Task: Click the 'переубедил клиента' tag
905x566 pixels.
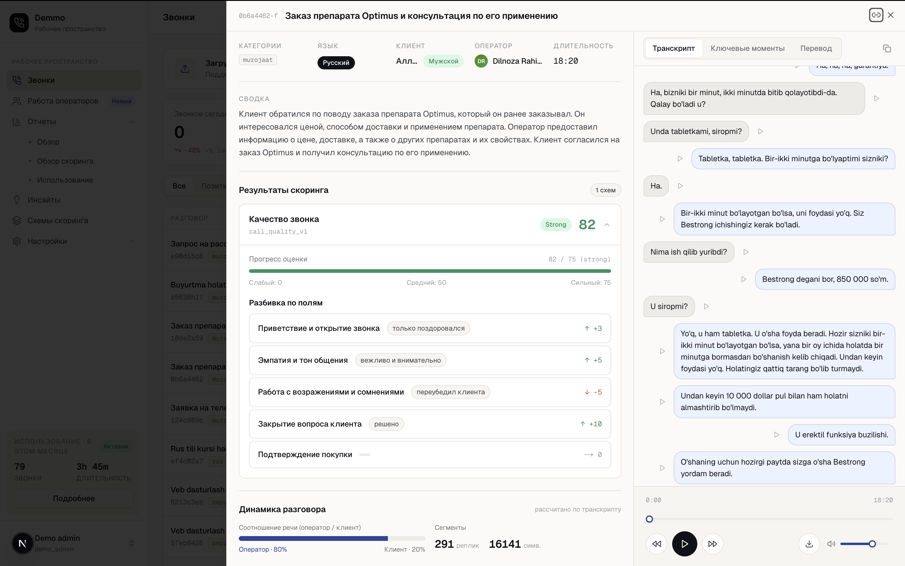Action: (x=450, y=392)
